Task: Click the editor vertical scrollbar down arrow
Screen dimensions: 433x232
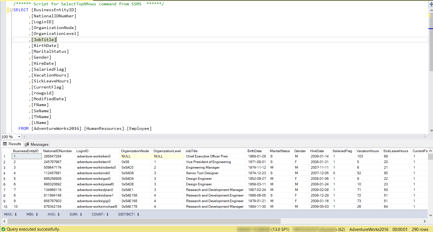Action: (x=431, y=131)
